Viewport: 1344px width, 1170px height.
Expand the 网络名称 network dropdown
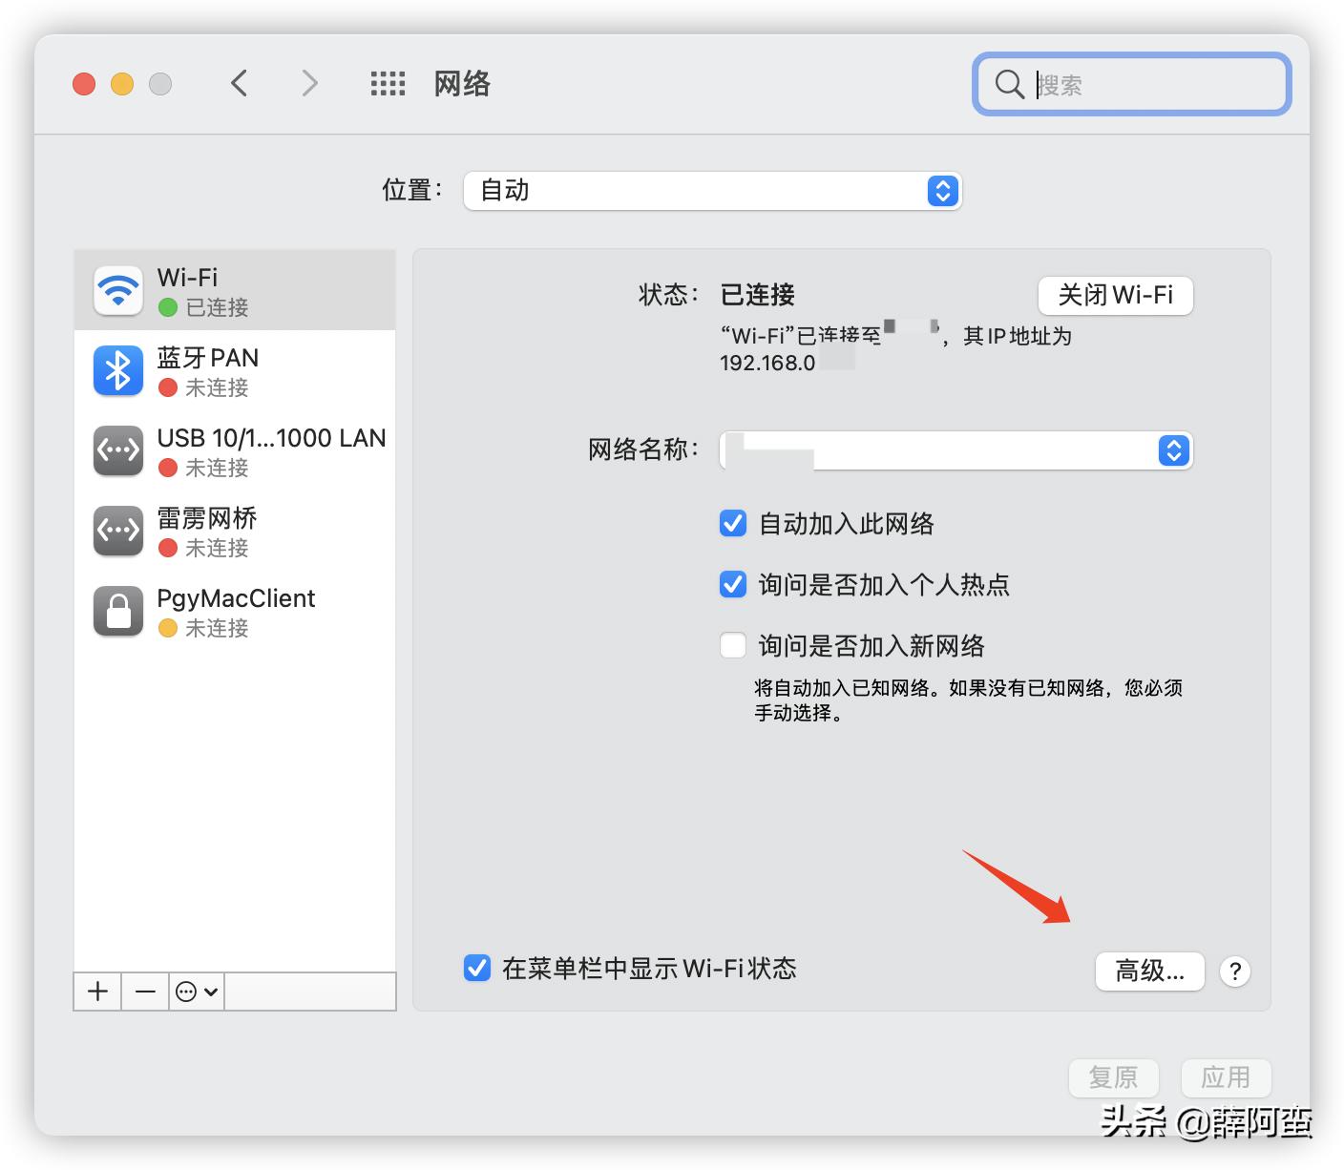click(1172, 450)
